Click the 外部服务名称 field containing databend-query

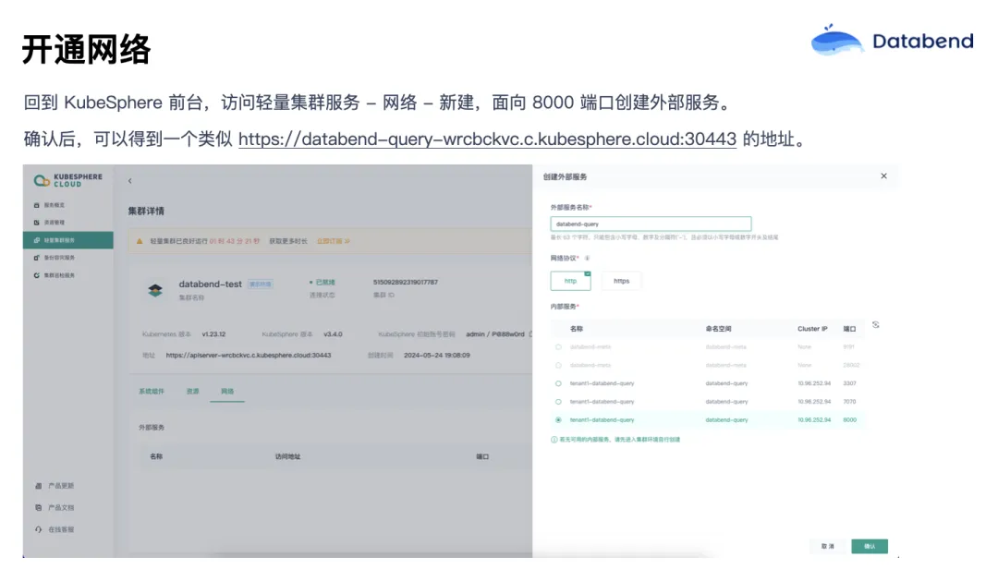651,224
